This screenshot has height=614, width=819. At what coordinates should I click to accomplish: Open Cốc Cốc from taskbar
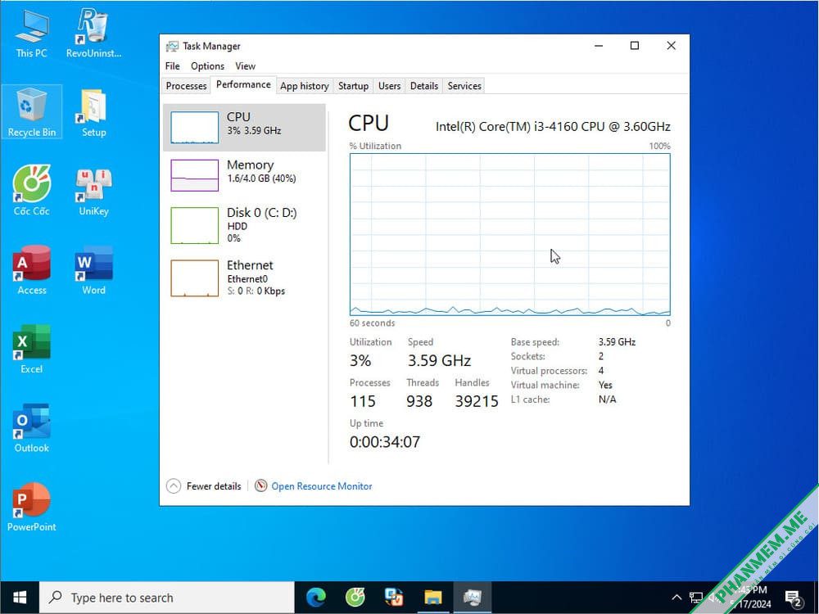coord(355,598)
